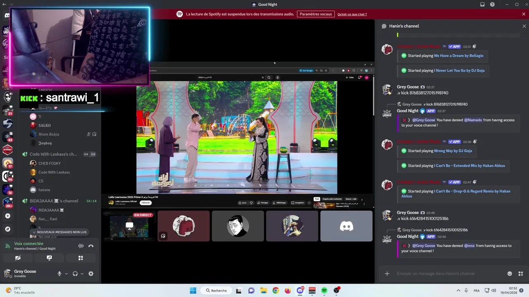Select user CS in voice list
Image resolution: width=529 pixels, height=297 pixels.
click(41, 181)
